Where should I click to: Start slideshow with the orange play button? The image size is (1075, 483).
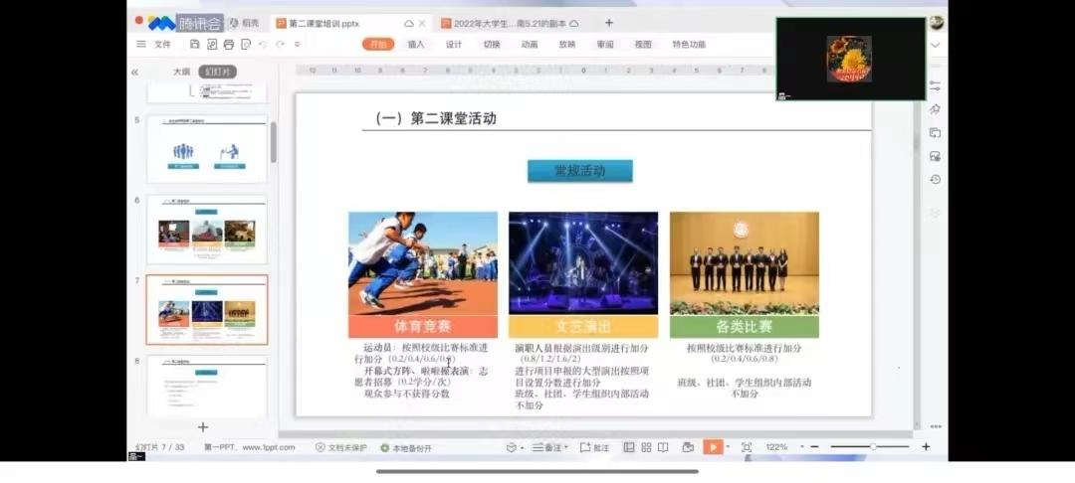[x=713, y=447]
